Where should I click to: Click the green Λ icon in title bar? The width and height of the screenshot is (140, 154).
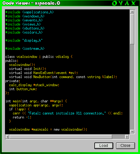click(x=127, y=3)
